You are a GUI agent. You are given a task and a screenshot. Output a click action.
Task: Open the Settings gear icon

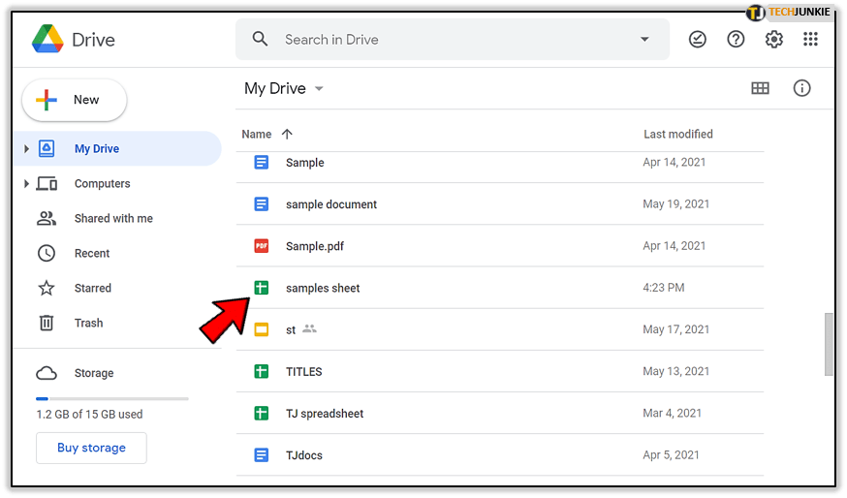pos(773,40)
